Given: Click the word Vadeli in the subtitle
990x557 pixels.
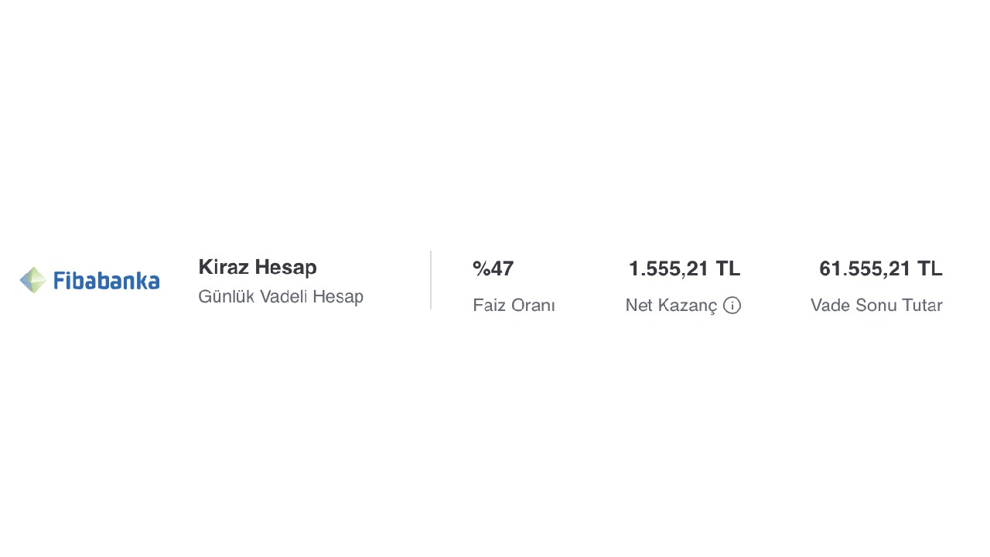Looking at the screenshot, I should [x=283, y=296].
